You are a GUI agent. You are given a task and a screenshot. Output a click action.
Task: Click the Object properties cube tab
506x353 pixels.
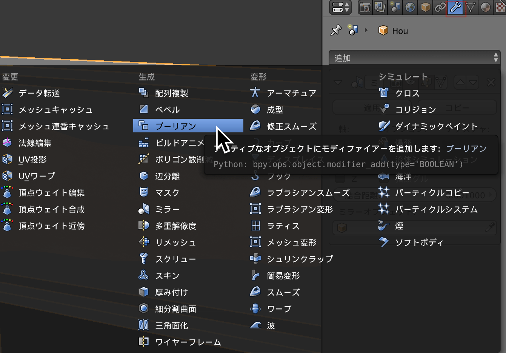(425, 7)
